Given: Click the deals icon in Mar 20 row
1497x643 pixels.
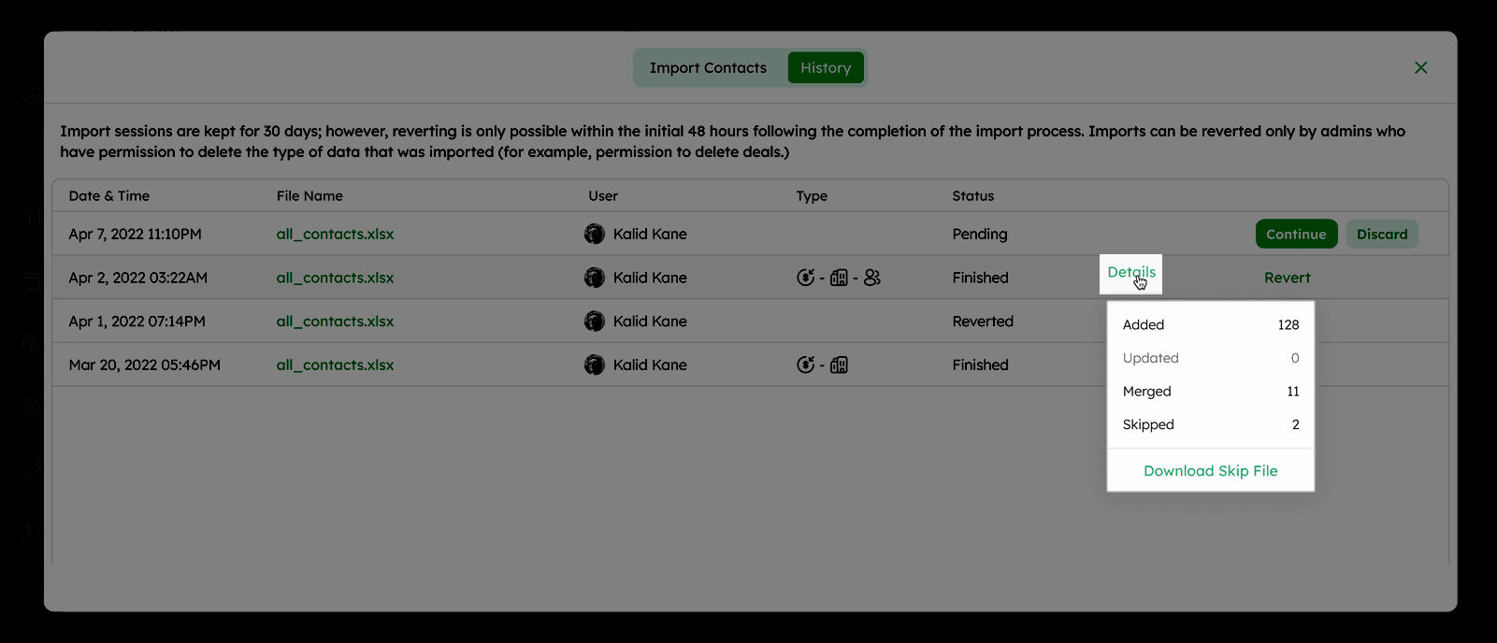Looking at the screenshot, I should pyautogui.click(x=805, y=364).
